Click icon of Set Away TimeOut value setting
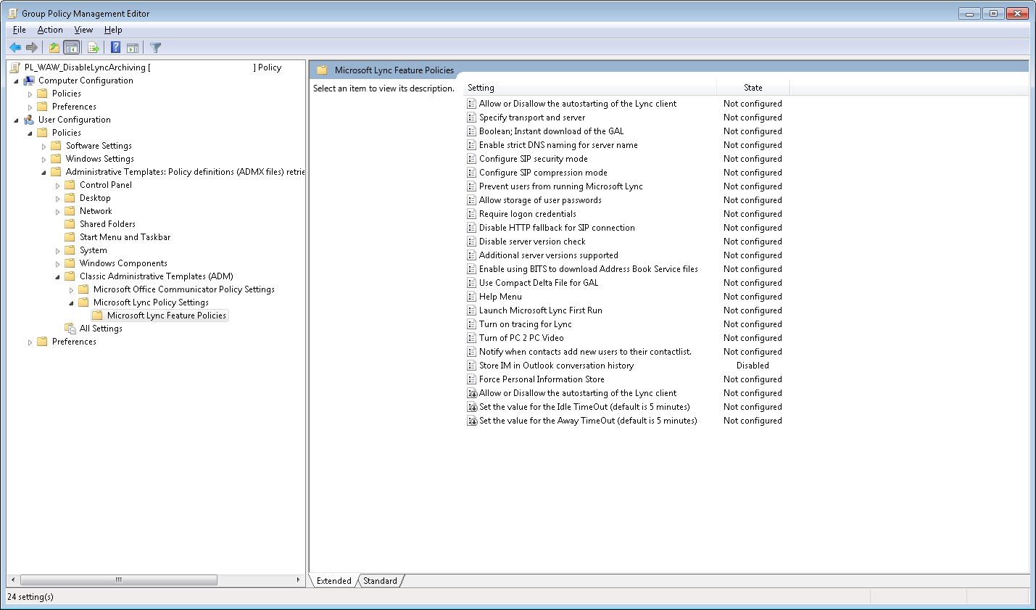The height and width of the screenshot is (610, 1036). (x=472, y=421)
